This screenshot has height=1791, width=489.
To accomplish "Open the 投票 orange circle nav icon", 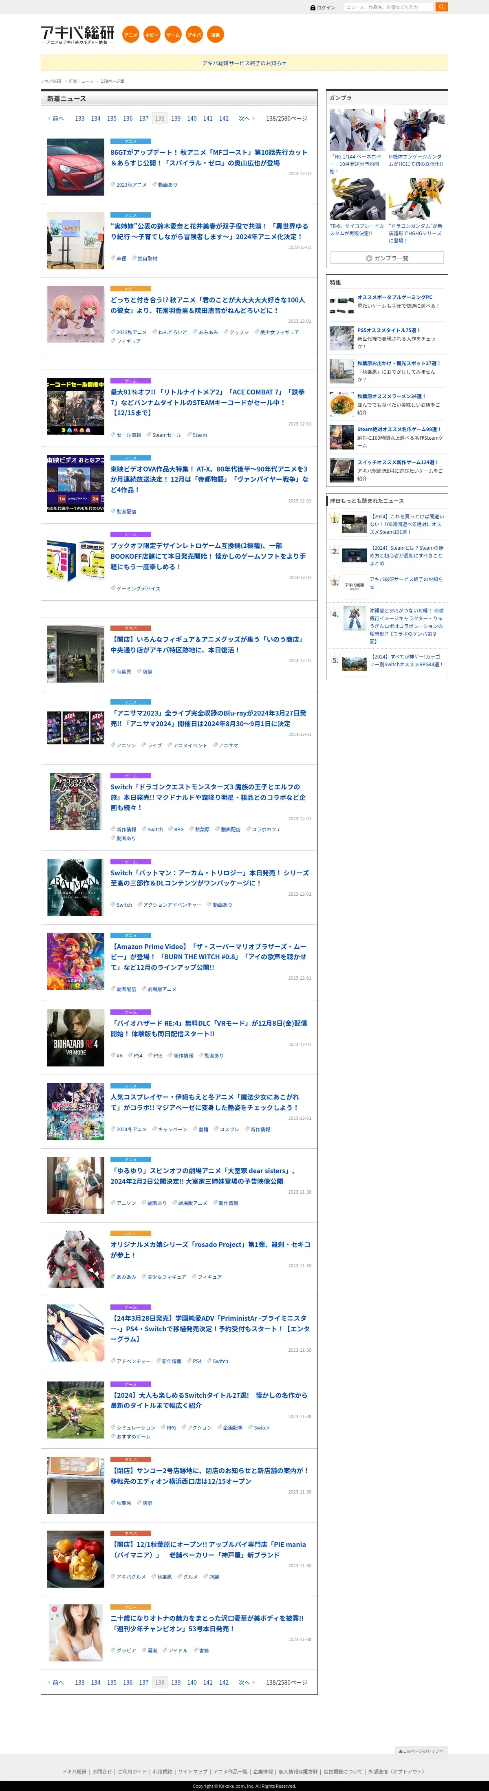I will pyautogui.click(x=215, y=35).
